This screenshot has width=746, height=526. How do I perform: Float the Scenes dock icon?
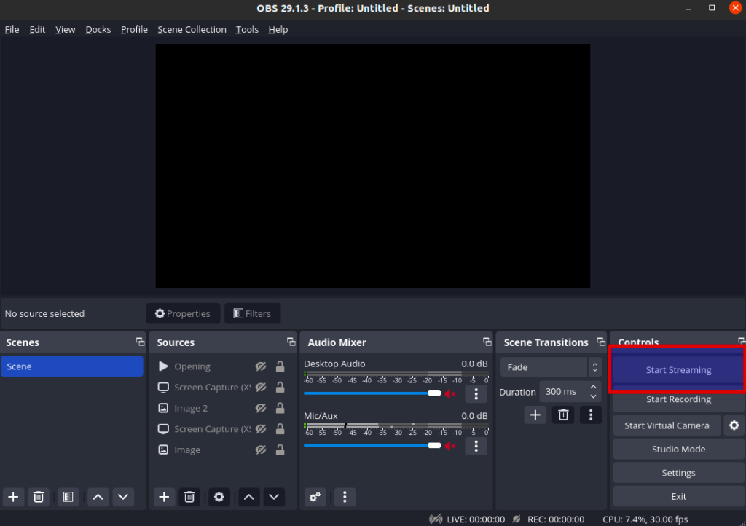(140, 342)
